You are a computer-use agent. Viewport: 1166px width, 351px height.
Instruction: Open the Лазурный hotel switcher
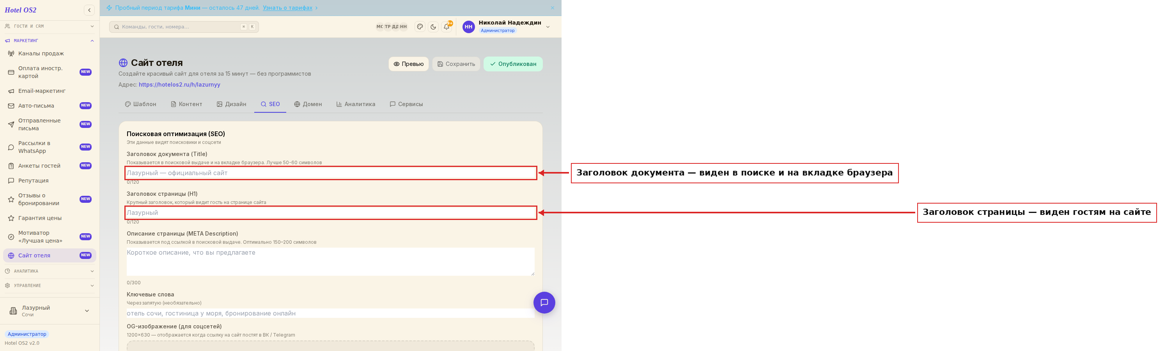pyautogui.click(x=50, y=311)
